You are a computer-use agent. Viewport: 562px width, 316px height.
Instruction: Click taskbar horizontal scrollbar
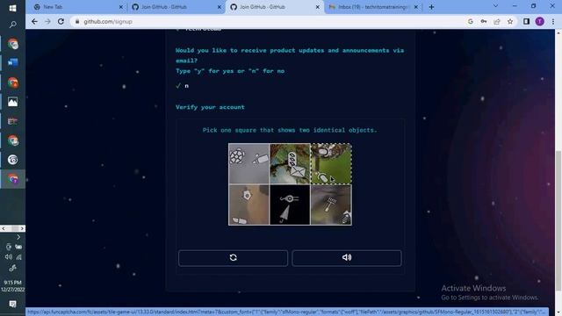coord(12,228)
